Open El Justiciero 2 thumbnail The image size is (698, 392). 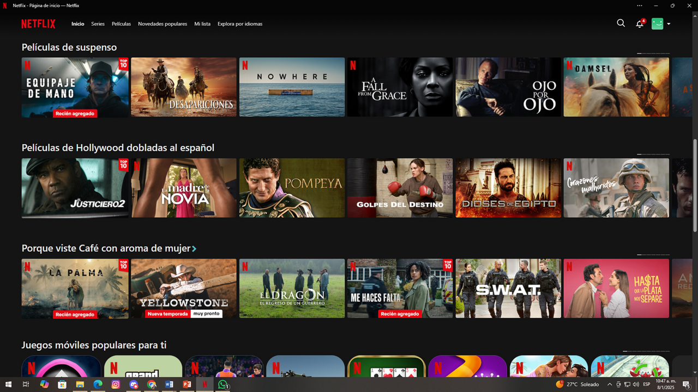(x=75, y=188)
